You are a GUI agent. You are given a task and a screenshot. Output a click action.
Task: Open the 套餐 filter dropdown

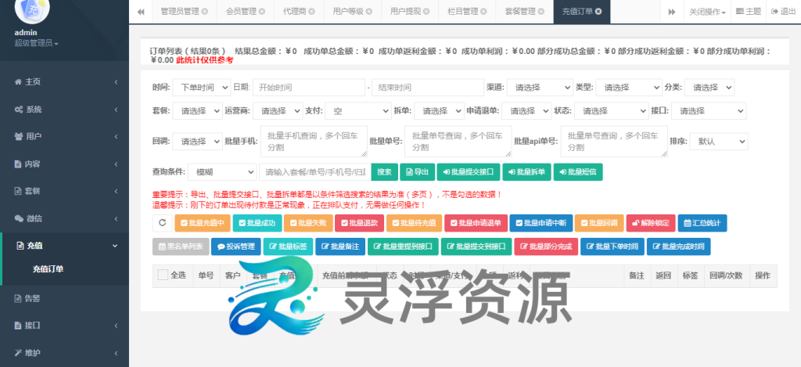(x=197, y=111)
